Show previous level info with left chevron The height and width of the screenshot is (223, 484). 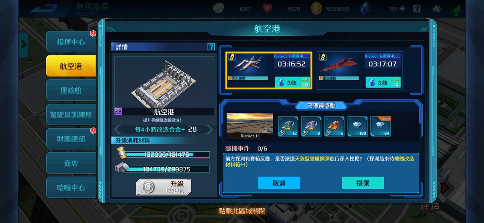(117, 129)
